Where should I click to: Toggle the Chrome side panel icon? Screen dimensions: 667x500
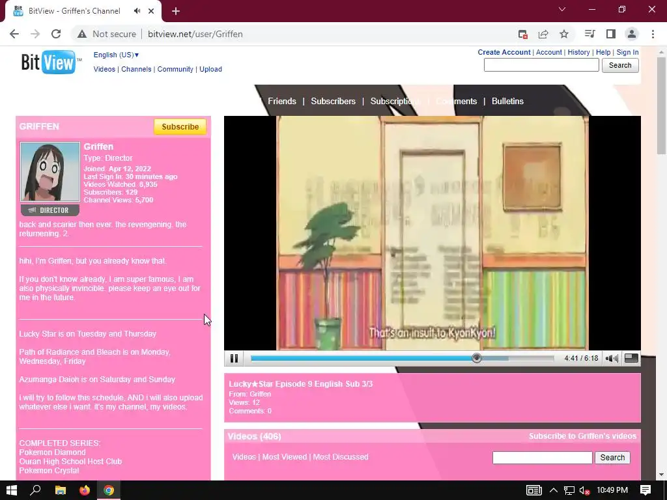(x=611, y=34)
